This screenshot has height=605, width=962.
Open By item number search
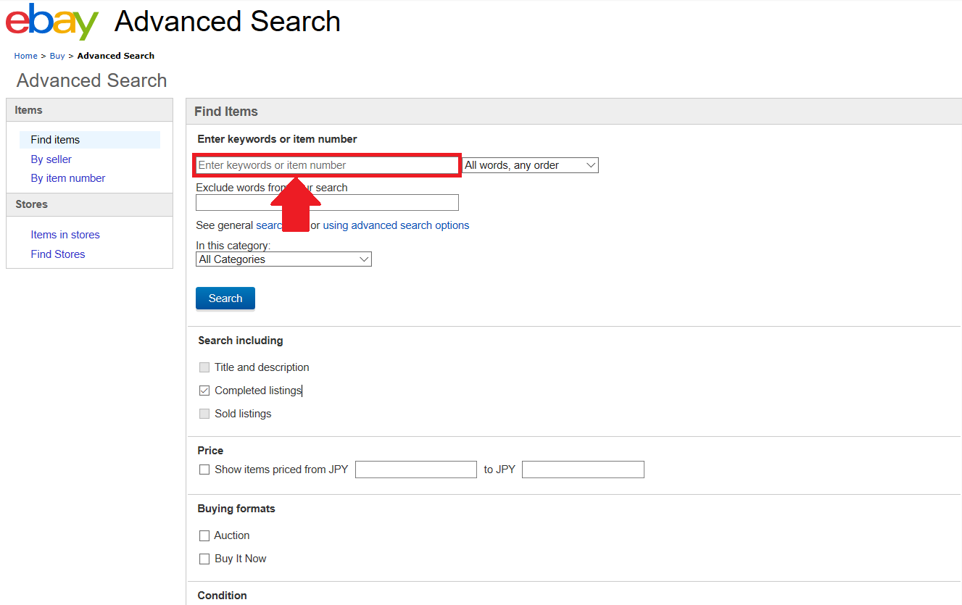(68, 178)
